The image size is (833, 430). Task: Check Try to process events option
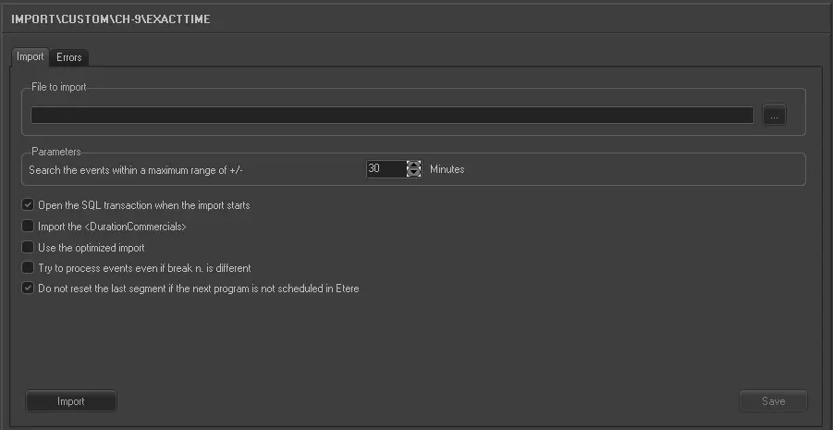tap(28, 267)
